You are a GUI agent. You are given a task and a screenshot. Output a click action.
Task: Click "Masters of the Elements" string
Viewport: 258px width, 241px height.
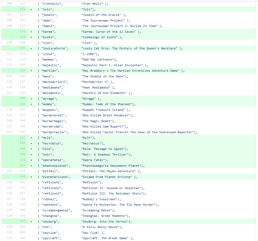tap(104, 93)
